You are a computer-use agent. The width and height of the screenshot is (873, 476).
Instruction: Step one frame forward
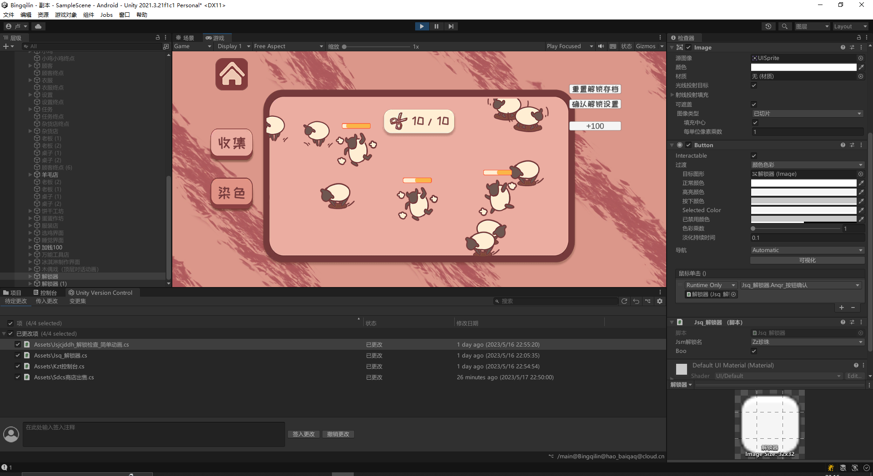(x=451, y=26)
